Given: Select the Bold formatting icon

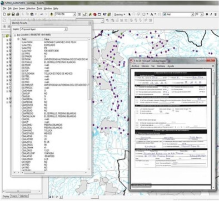Looking at the screenshot, I should (x=207, y=14).
